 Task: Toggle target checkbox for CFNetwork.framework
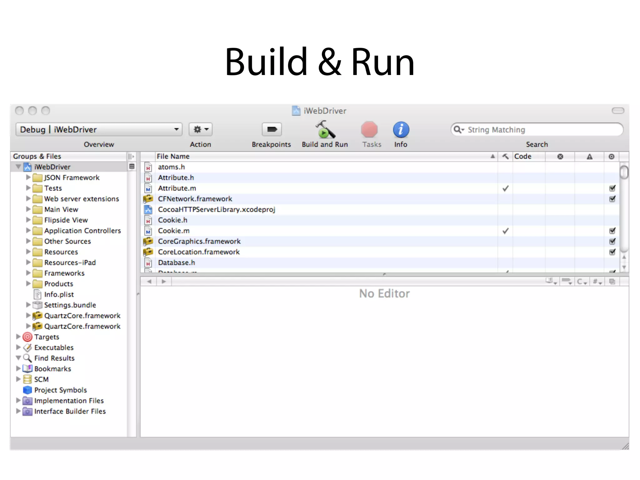(x=612, y=199)
